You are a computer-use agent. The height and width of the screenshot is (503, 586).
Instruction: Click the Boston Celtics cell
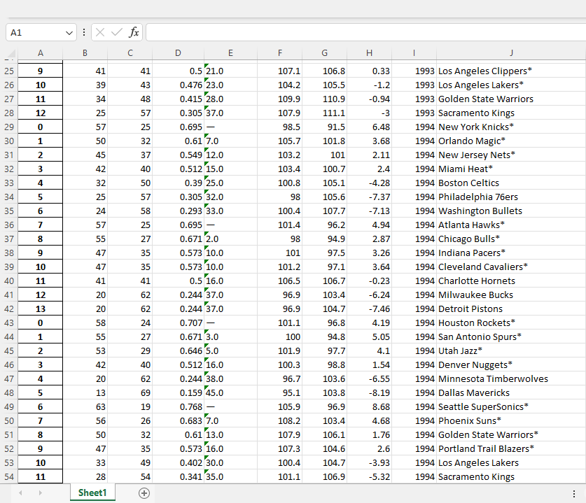click(x=511, y=183)
